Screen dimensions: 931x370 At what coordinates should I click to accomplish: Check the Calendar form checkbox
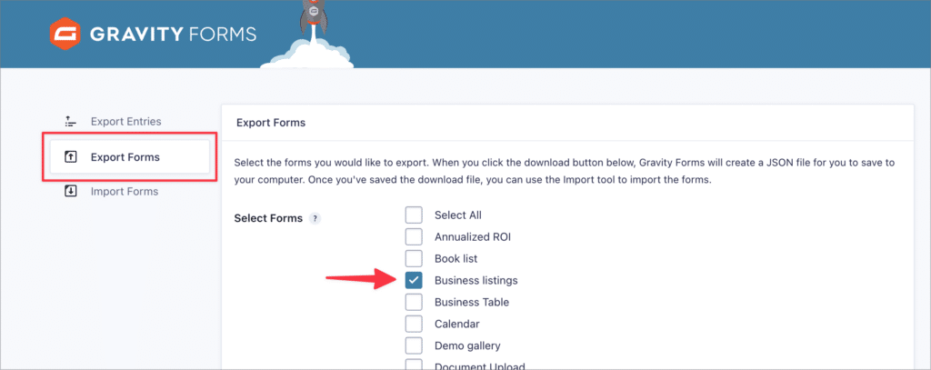coord(414,324)
